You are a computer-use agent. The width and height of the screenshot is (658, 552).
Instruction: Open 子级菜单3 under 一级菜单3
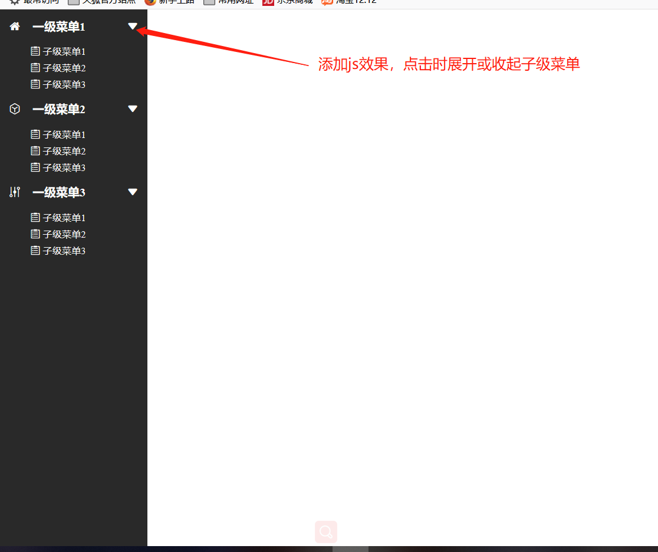[64, 251]
